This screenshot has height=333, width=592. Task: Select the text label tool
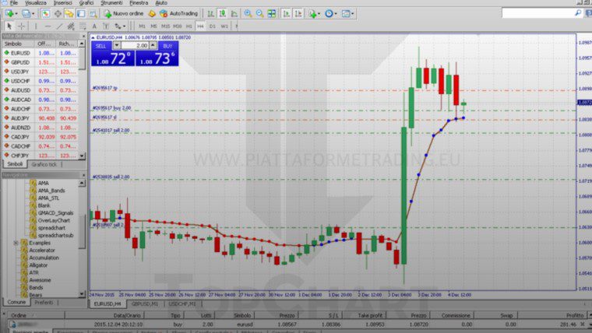point(106,26)
